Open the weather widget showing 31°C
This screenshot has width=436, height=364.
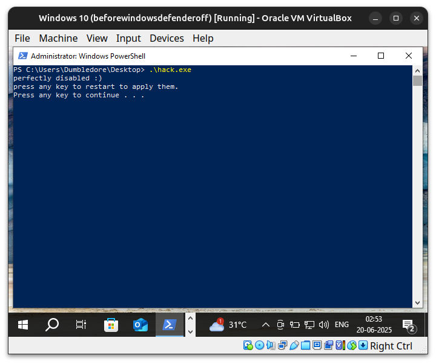click(x=228, y=325)
